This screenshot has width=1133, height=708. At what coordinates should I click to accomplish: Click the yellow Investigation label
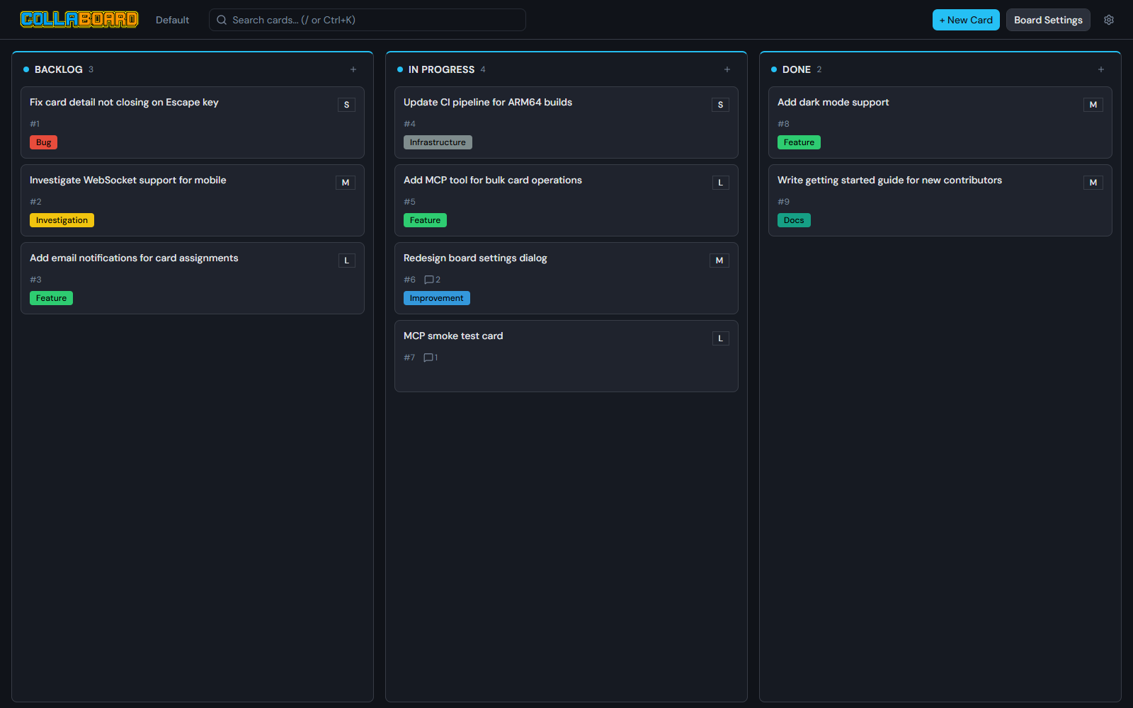pos(62,220)
